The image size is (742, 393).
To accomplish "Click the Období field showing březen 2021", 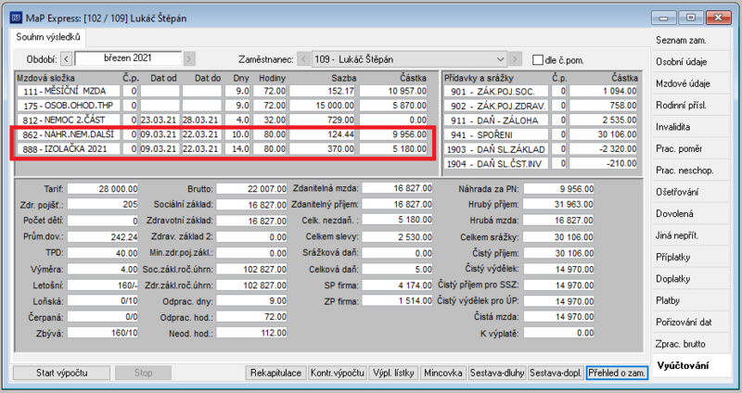I will pyautogui.click(x=128, y=58).
